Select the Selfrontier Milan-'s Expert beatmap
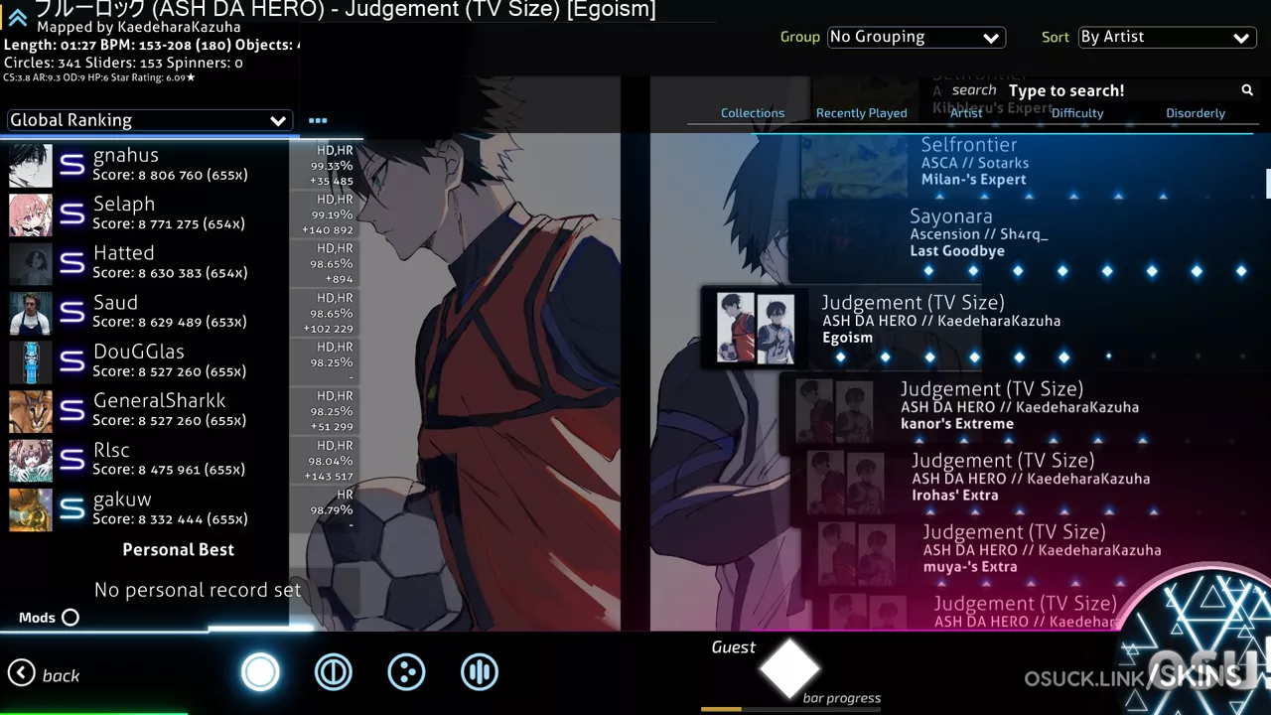This screenshot has height=715, width=1271. 1033,166
